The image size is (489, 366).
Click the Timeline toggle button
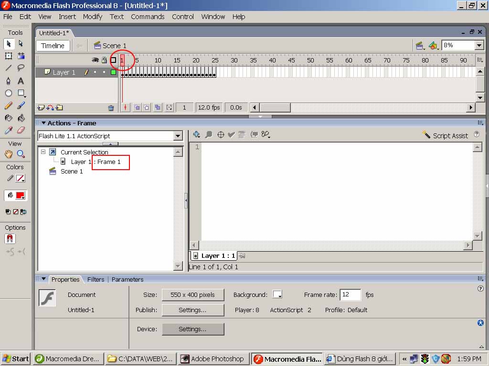coord(53,46)
